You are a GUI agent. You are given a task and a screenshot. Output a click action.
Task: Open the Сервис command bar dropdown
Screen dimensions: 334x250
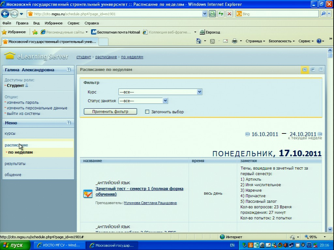pos(306,41)
